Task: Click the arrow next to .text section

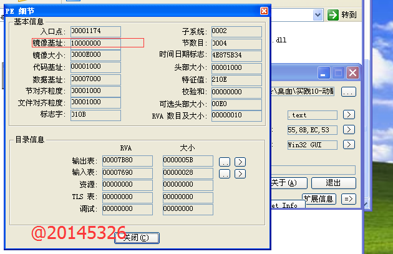Action: coord(349,115)
